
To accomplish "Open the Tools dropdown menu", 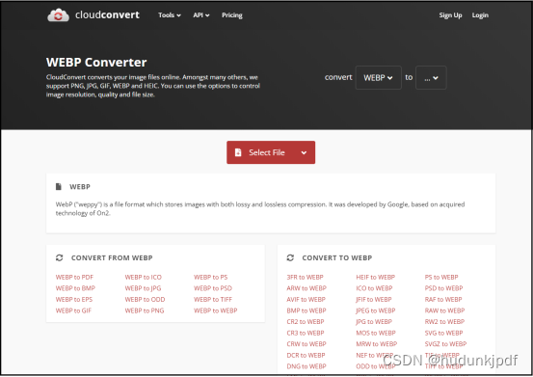I will point(170,15).
